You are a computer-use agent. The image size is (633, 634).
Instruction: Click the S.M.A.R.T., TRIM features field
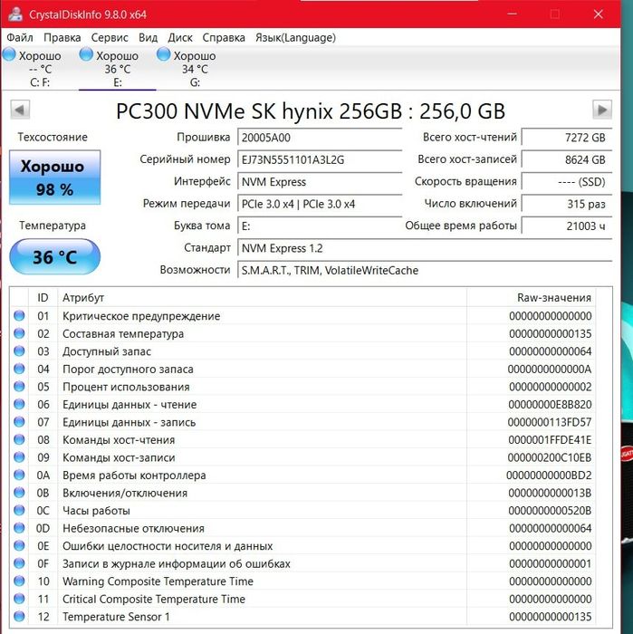click(x=425, y=270)
